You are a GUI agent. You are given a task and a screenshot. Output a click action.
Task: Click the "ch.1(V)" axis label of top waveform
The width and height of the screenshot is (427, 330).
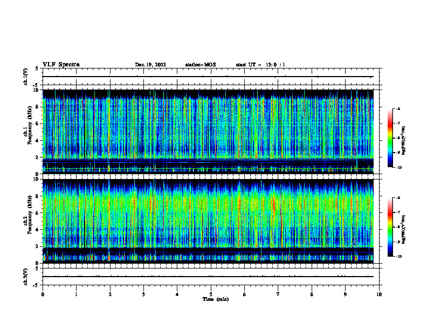(26, 77)
